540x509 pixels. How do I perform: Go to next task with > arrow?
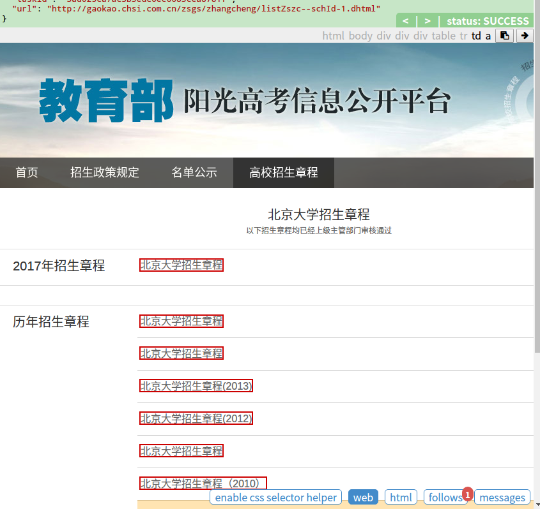(x=427, y=21)
